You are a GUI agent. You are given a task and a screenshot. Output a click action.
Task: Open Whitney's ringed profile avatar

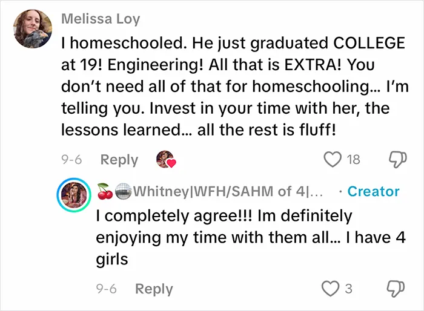coord(74,195)
